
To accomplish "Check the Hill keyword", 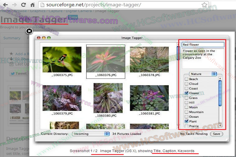I will tap(187, 103).
